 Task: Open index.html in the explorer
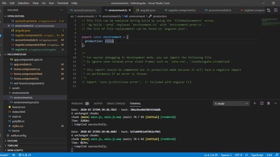(x=18, y=112)
